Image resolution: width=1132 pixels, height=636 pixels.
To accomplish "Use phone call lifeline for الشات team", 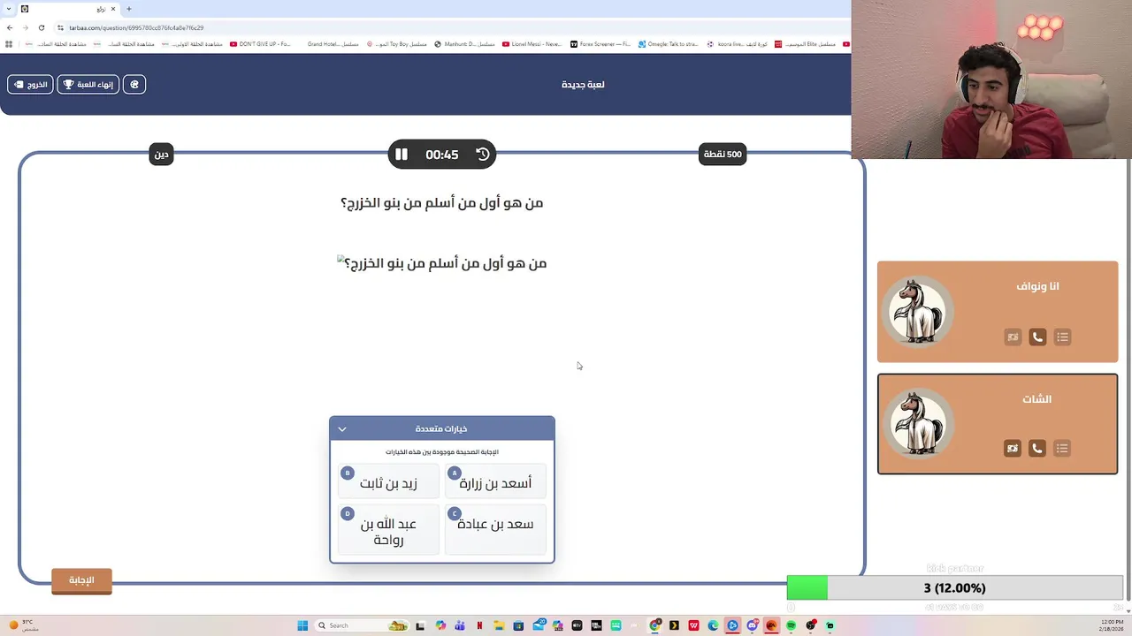I will pyautogui.click(x=1037, y=448).
